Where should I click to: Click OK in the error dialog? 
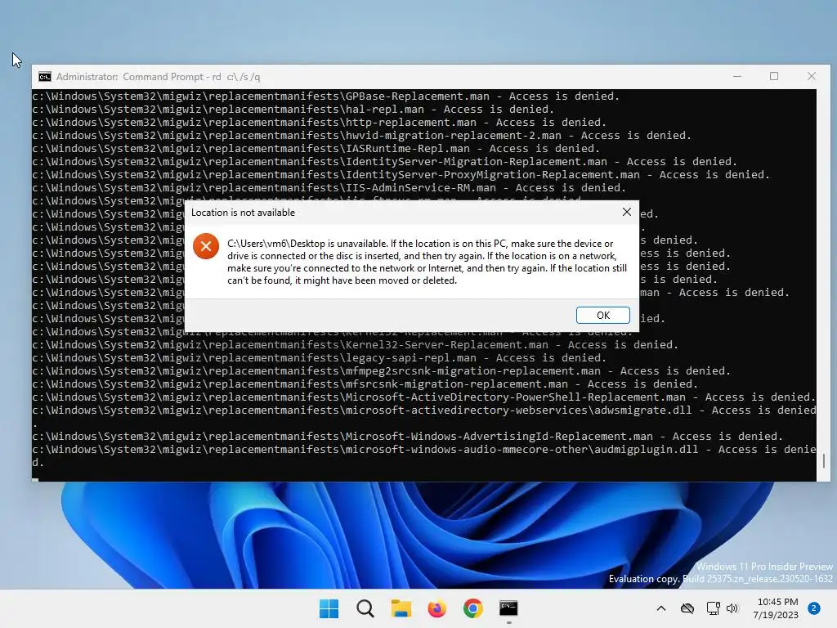click(602, 315)
